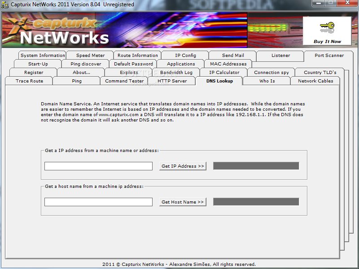The image size is (359, 269).
Task: Maximize the Capturix NetWorks window
Action: pos(331,3)
